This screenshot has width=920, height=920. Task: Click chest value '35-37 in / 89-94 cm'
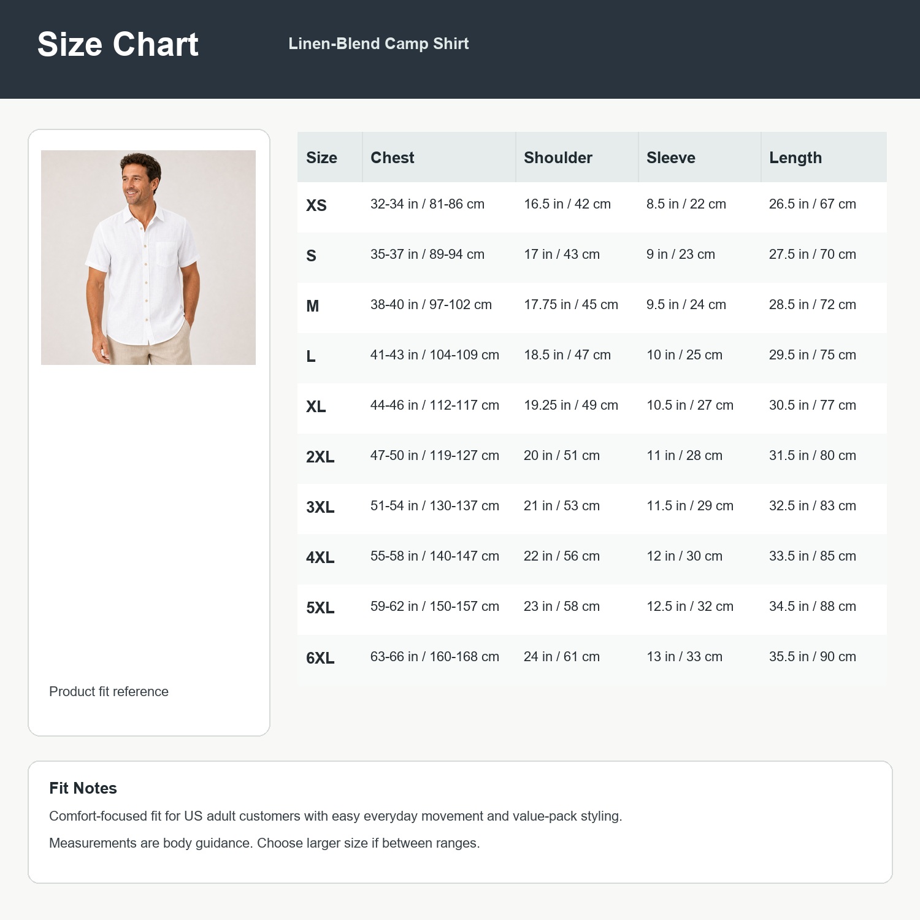point(427,255)
